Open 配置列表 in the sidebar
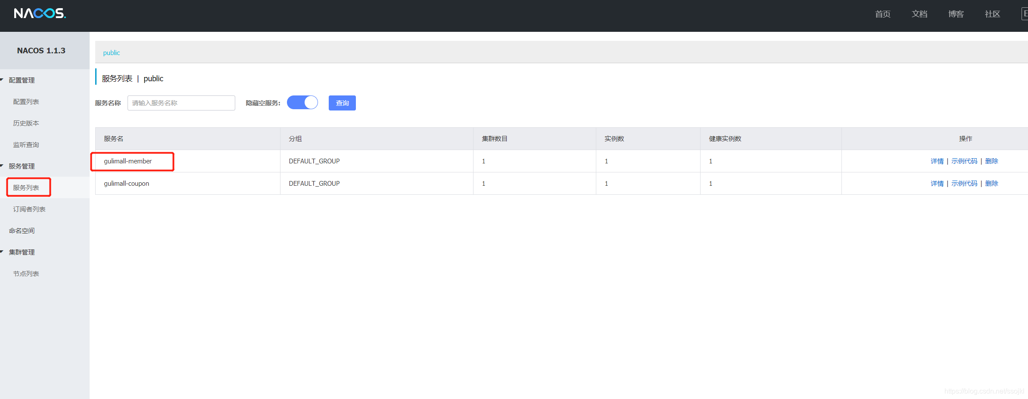 pos(26,101)
